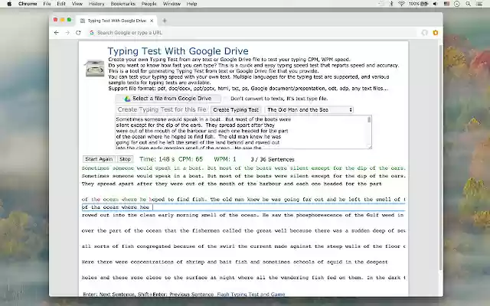The height and width of the screenshot is (306, 490).
Task: Reload the page
Action: 78,32
